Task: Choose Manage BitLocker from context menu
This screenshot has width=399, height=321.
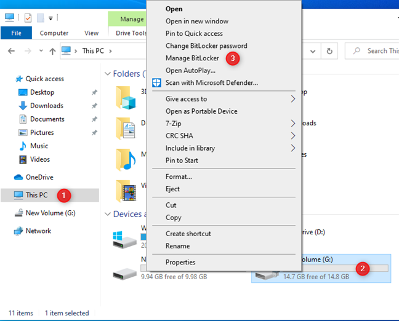Action: tap(192, 58)
